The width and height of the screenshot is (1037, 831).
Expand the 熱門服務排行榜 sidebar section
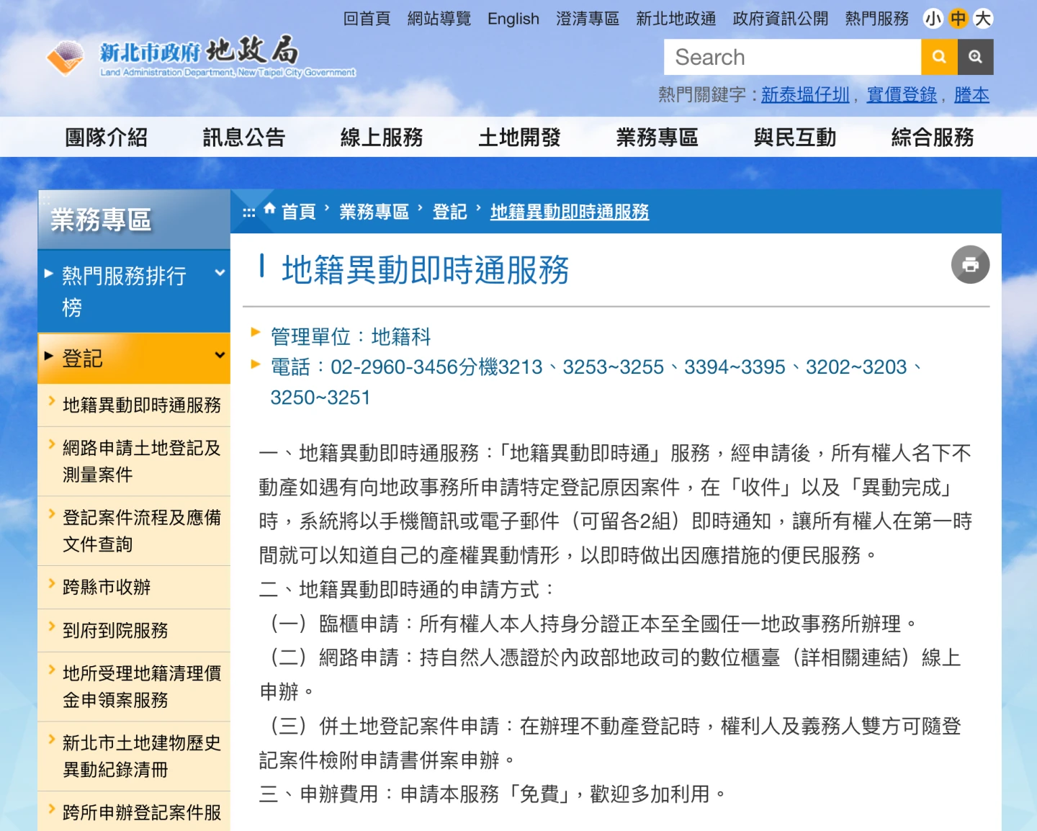[x=134, y=291]
